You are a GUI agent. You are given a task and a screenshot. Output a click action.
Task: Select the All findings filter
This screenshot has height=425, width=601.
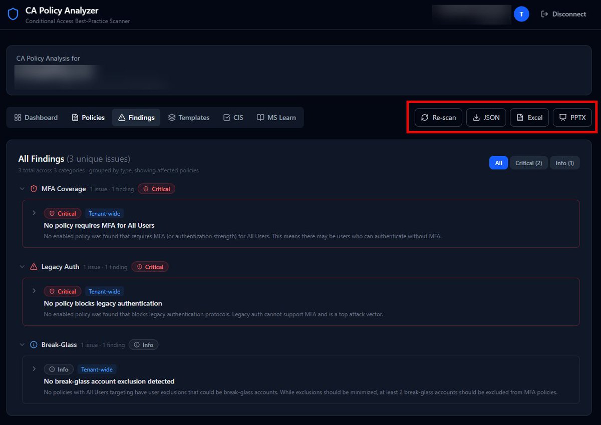tap(498, 163)
